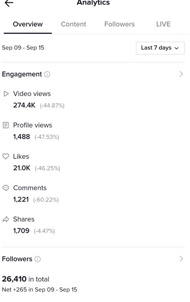Click the 1,709 shares figure
Viewport: 190px width, 302px height.
[x=21, y=231]
